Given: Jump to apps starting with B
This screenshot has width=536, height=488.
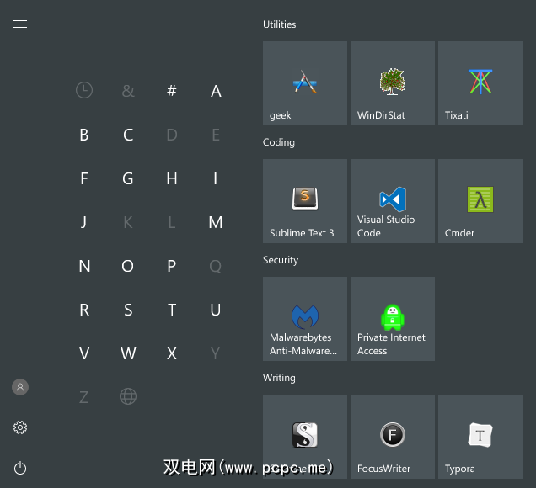Looking at the screenshot, I should [x=84, y=135].
